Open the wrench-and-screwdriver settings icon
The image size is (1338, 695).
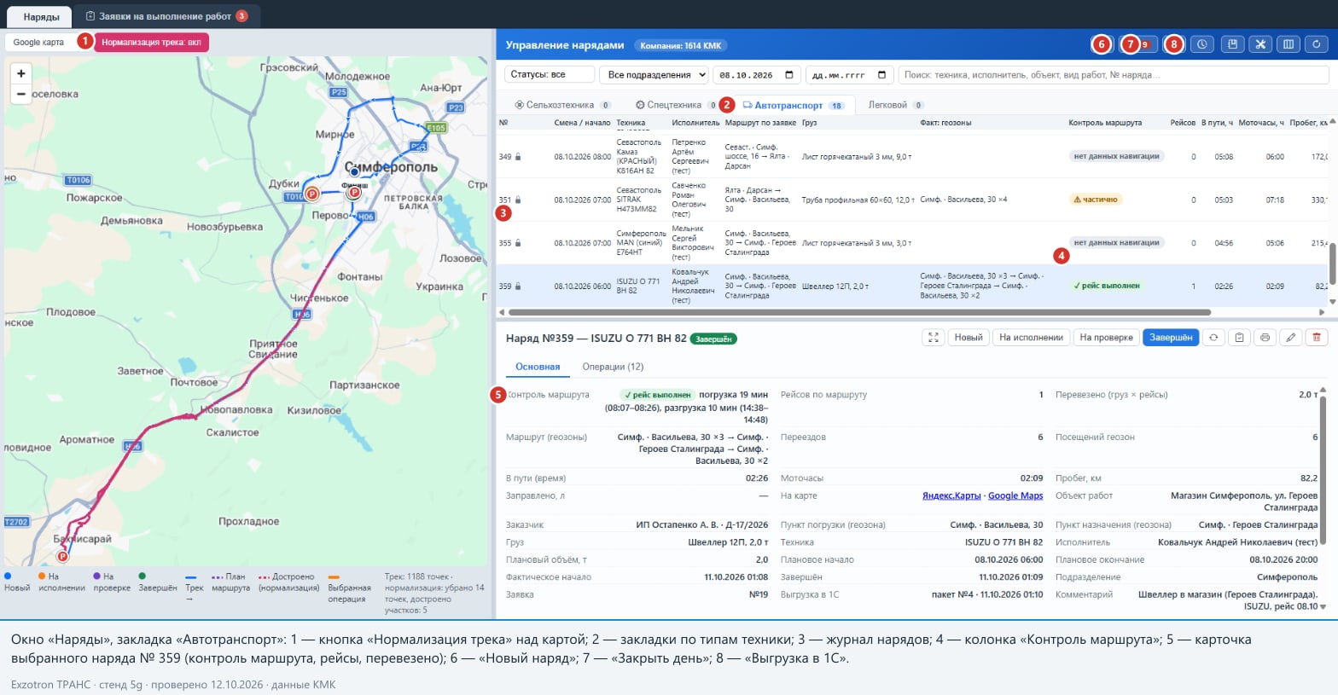1260,44
